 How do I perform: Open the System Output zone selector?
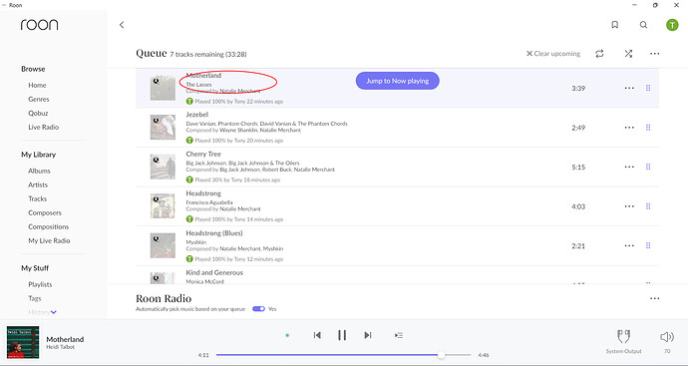tap(623, 341)
